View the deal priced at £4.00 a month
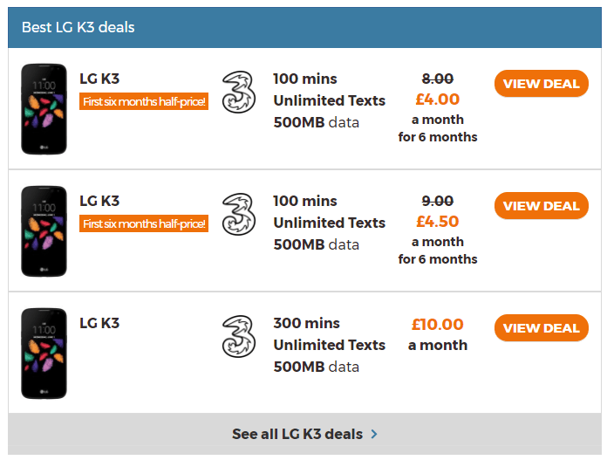The image size is (607, 460). (542, 84)
